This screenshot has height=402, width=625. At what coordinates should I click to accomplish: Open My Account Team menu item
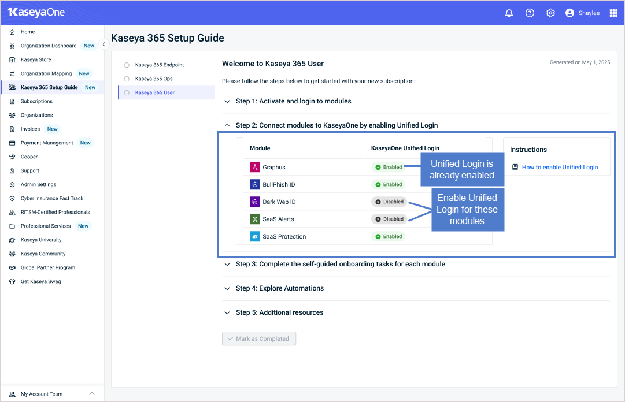(x=52, y=394)
